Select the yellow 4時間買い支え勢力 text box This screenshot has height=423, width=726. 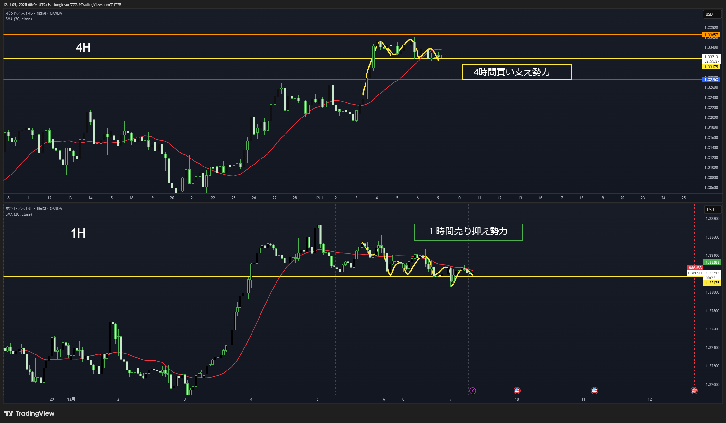pyautogui.click(x=516, y=72)
